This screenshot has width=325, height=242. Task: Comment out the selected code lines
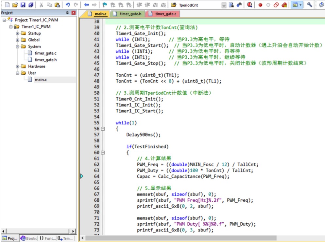pos(155,5)
